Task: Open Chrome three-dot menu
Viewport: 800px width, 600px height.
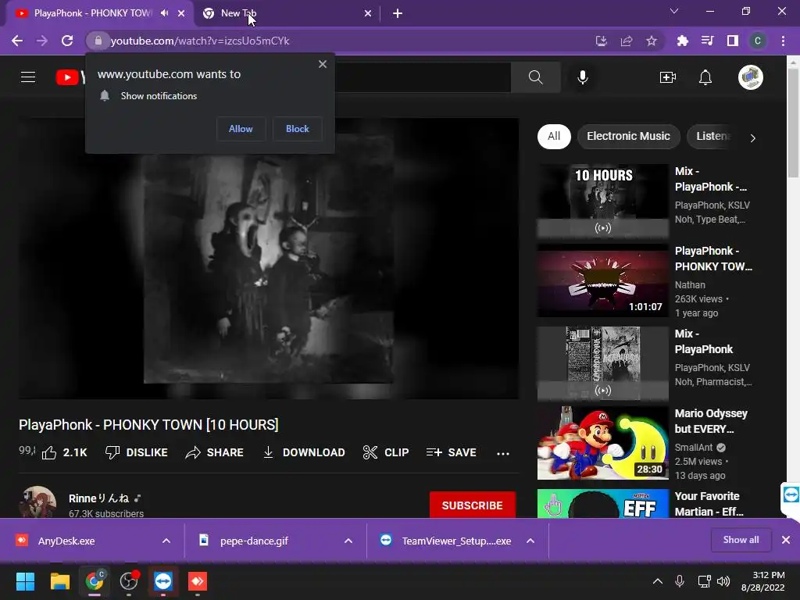Action: coord(783,41)
